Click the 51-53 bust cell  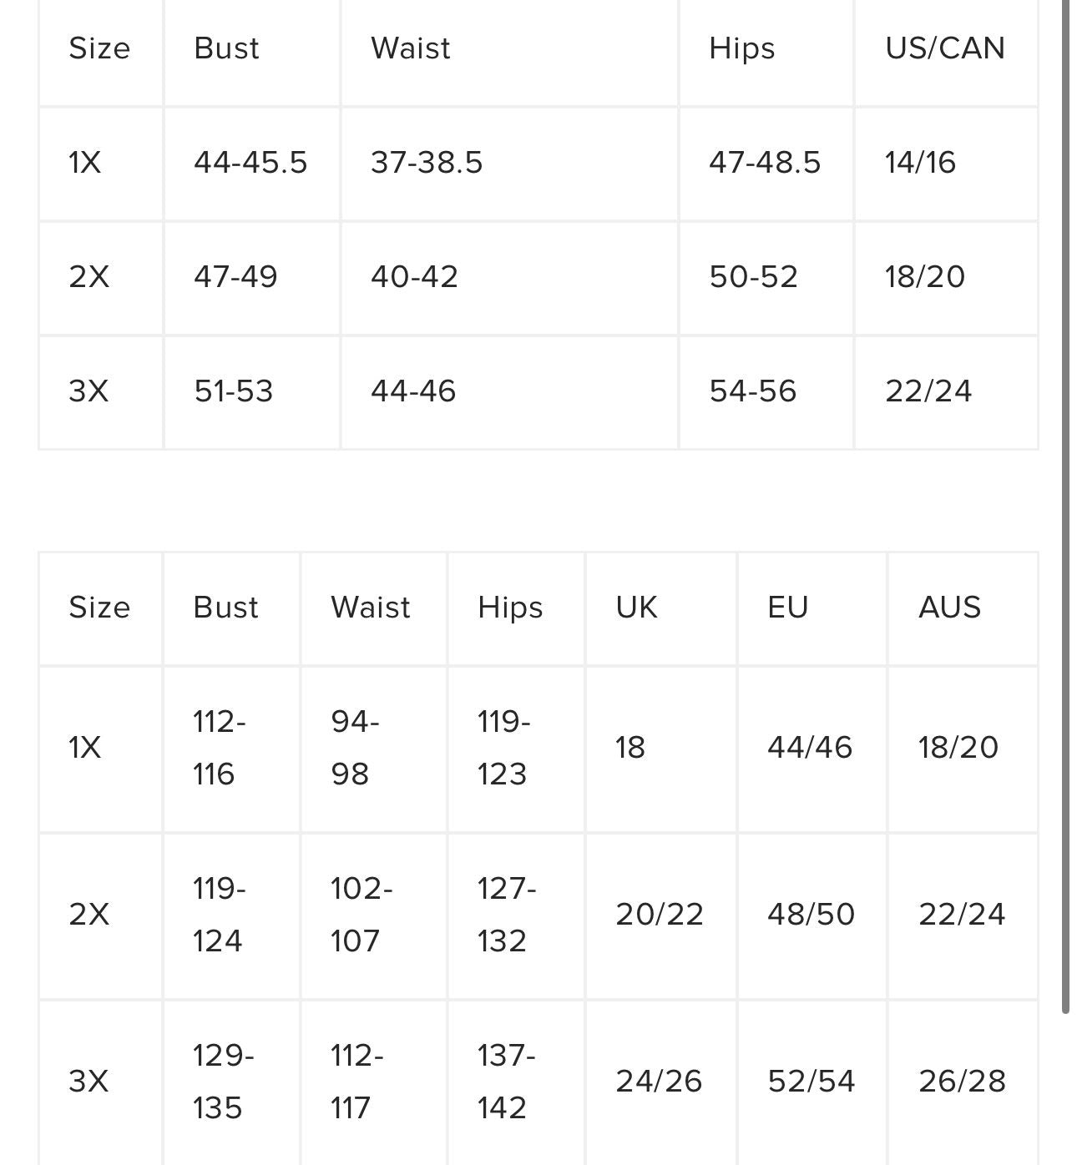click(x=234, y=391)
